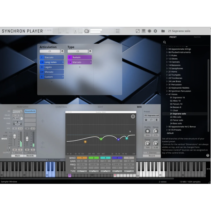The height and width of the screenshot is (211, 211).
Task: Open the 02 Soprano sol preset dropdown
Action: pos(152,115)
